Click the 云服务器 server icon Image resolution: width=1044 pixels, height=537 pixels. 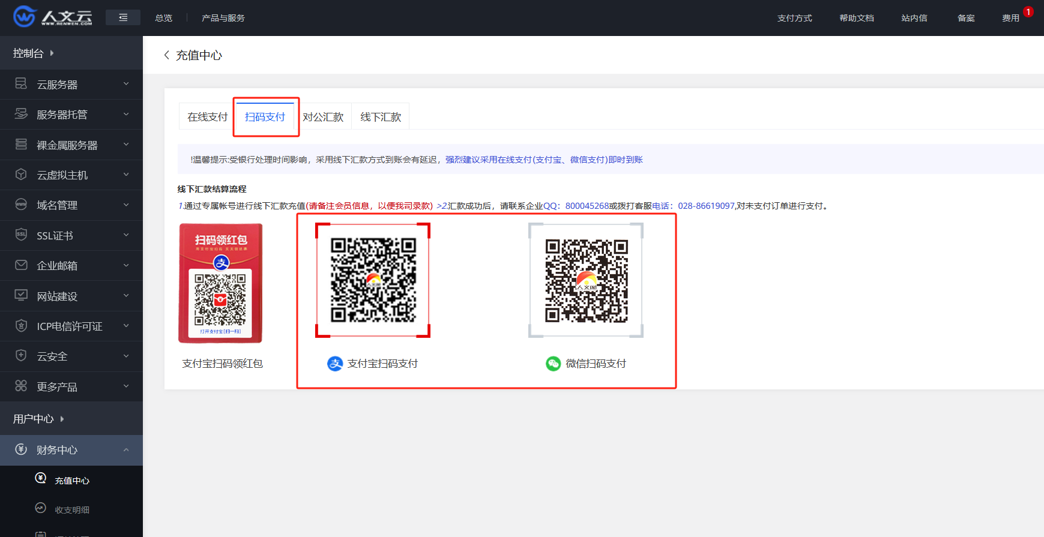21,83
